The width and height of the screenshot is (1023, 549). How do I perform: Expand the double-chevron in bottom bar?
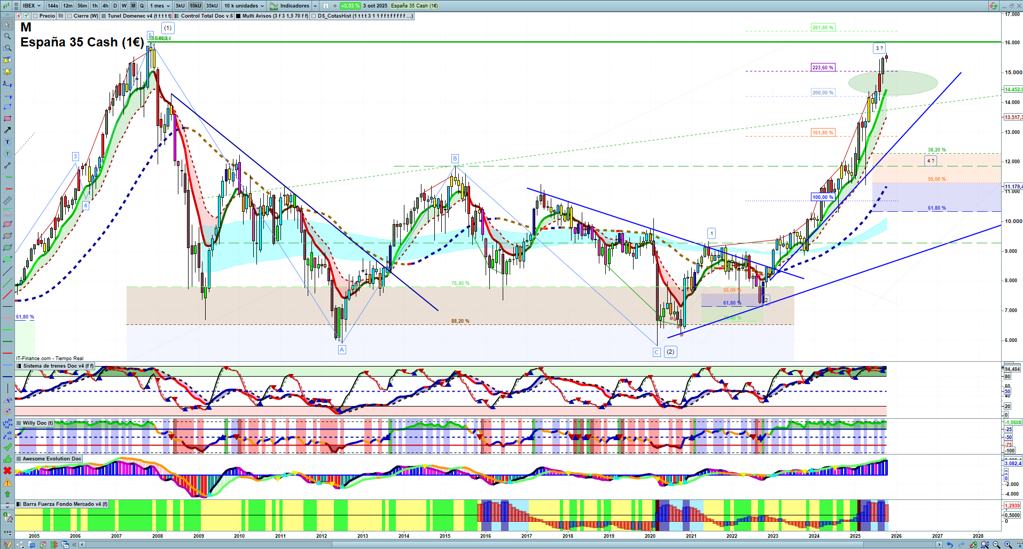click(x=74, y=545)
